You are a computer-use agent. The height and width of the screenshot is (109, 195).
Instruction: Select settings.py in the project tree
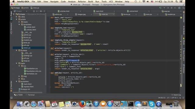[27, 56]
